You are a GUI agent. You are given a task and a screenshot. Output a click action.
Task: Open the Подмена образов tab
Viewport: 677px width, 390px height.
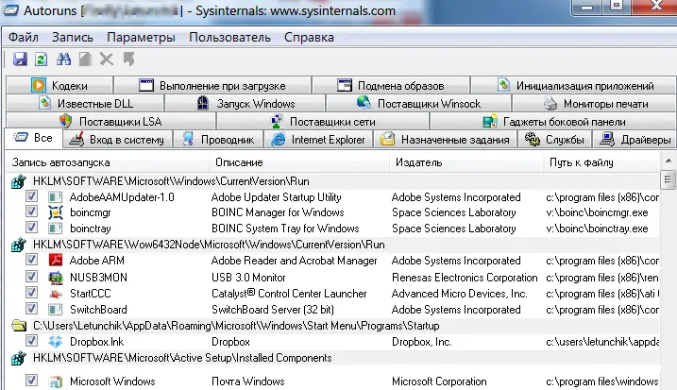point(391,86)
